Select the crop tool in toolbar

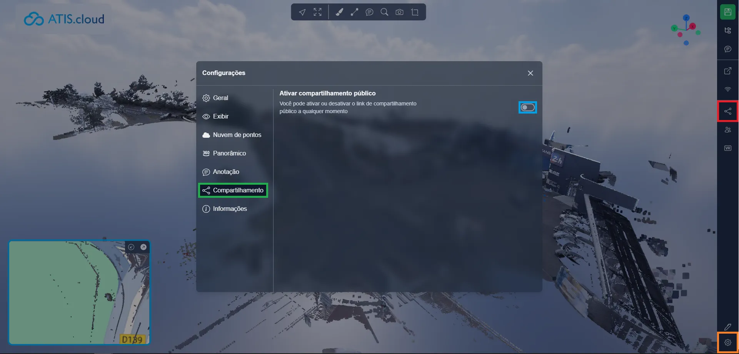click(x=415, y=12)
